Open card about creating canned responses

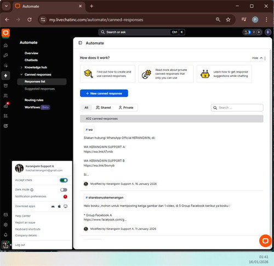click(x=107, y=74)
